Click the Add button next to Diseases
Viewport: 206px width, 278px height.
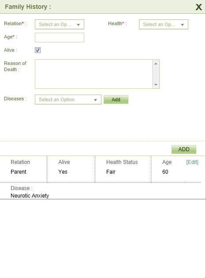pos(116,99)
